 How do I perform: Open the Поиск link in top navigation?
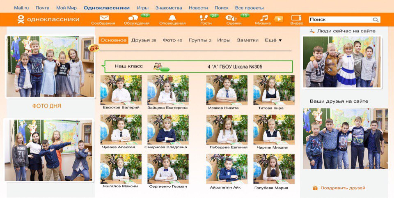[222, 8]
